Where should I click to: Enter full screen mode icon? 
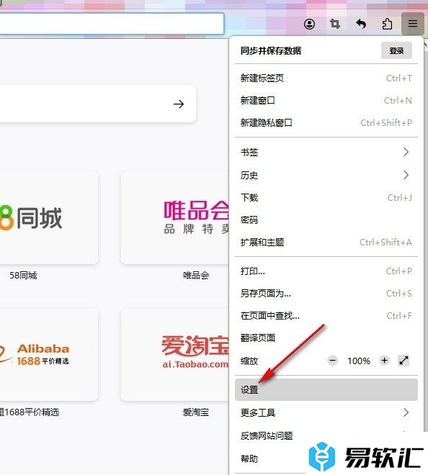404,361
